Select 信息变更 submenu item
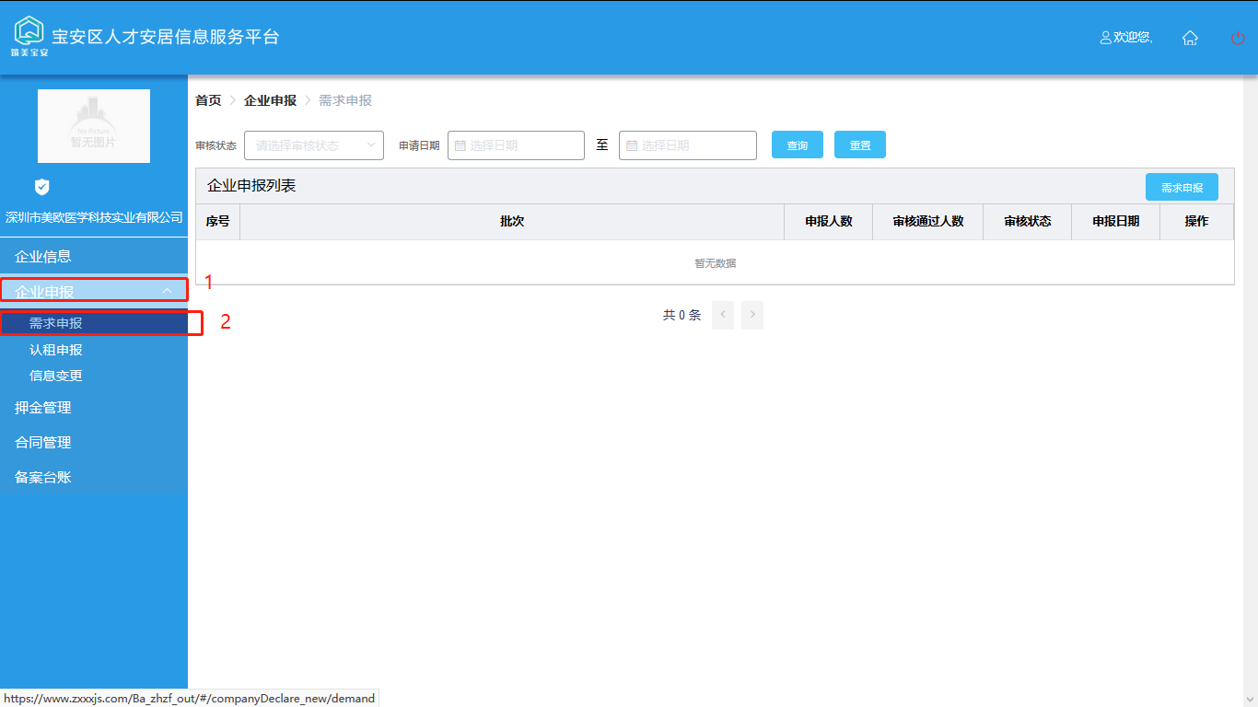 click(56, 376)
